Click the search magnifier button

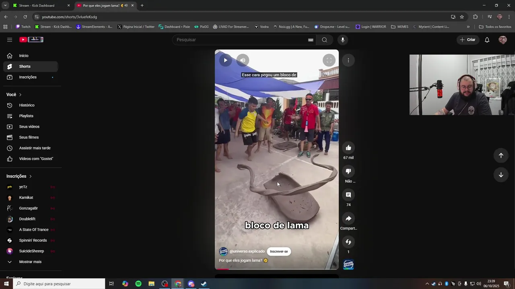pyautogui.click(x=324, y=40)
